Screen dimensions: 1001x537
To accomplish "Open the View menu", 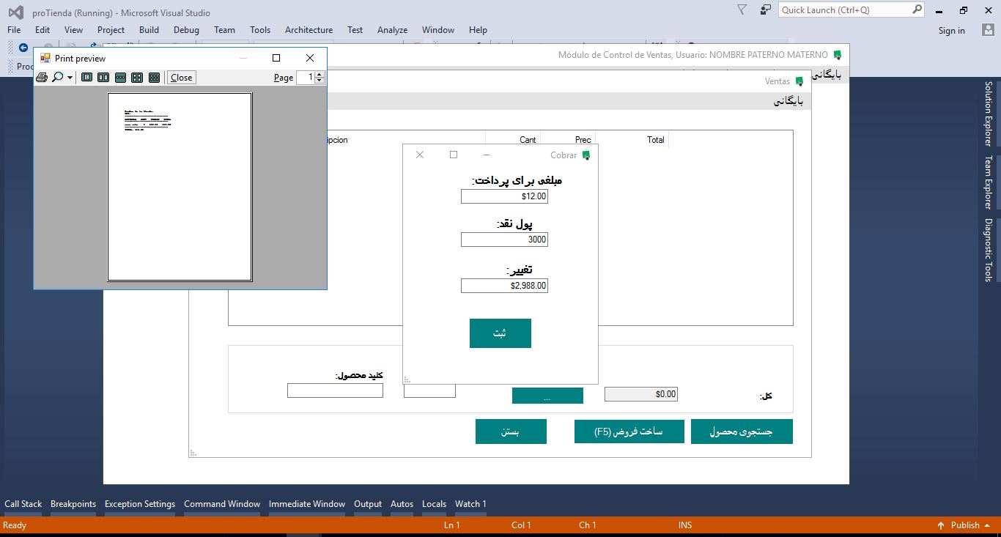I will pyautogui.click(x=73, y=30).
